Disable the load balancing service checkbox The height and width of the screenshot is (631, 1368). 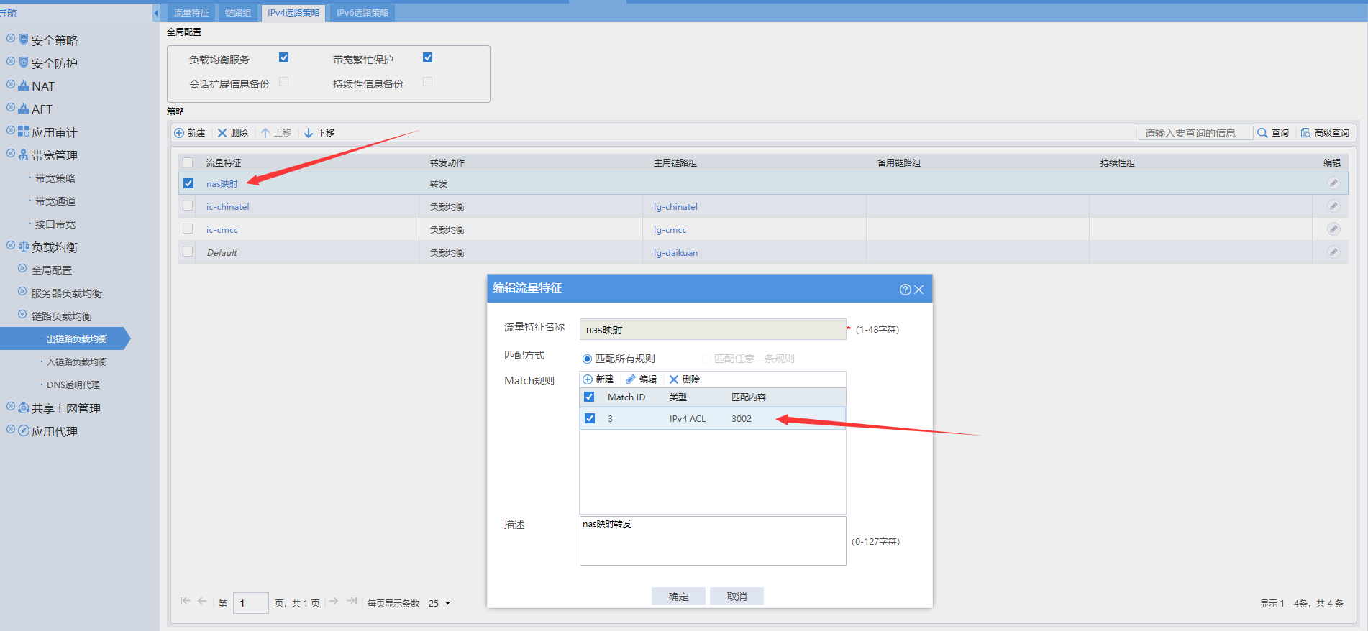[283, 57]
